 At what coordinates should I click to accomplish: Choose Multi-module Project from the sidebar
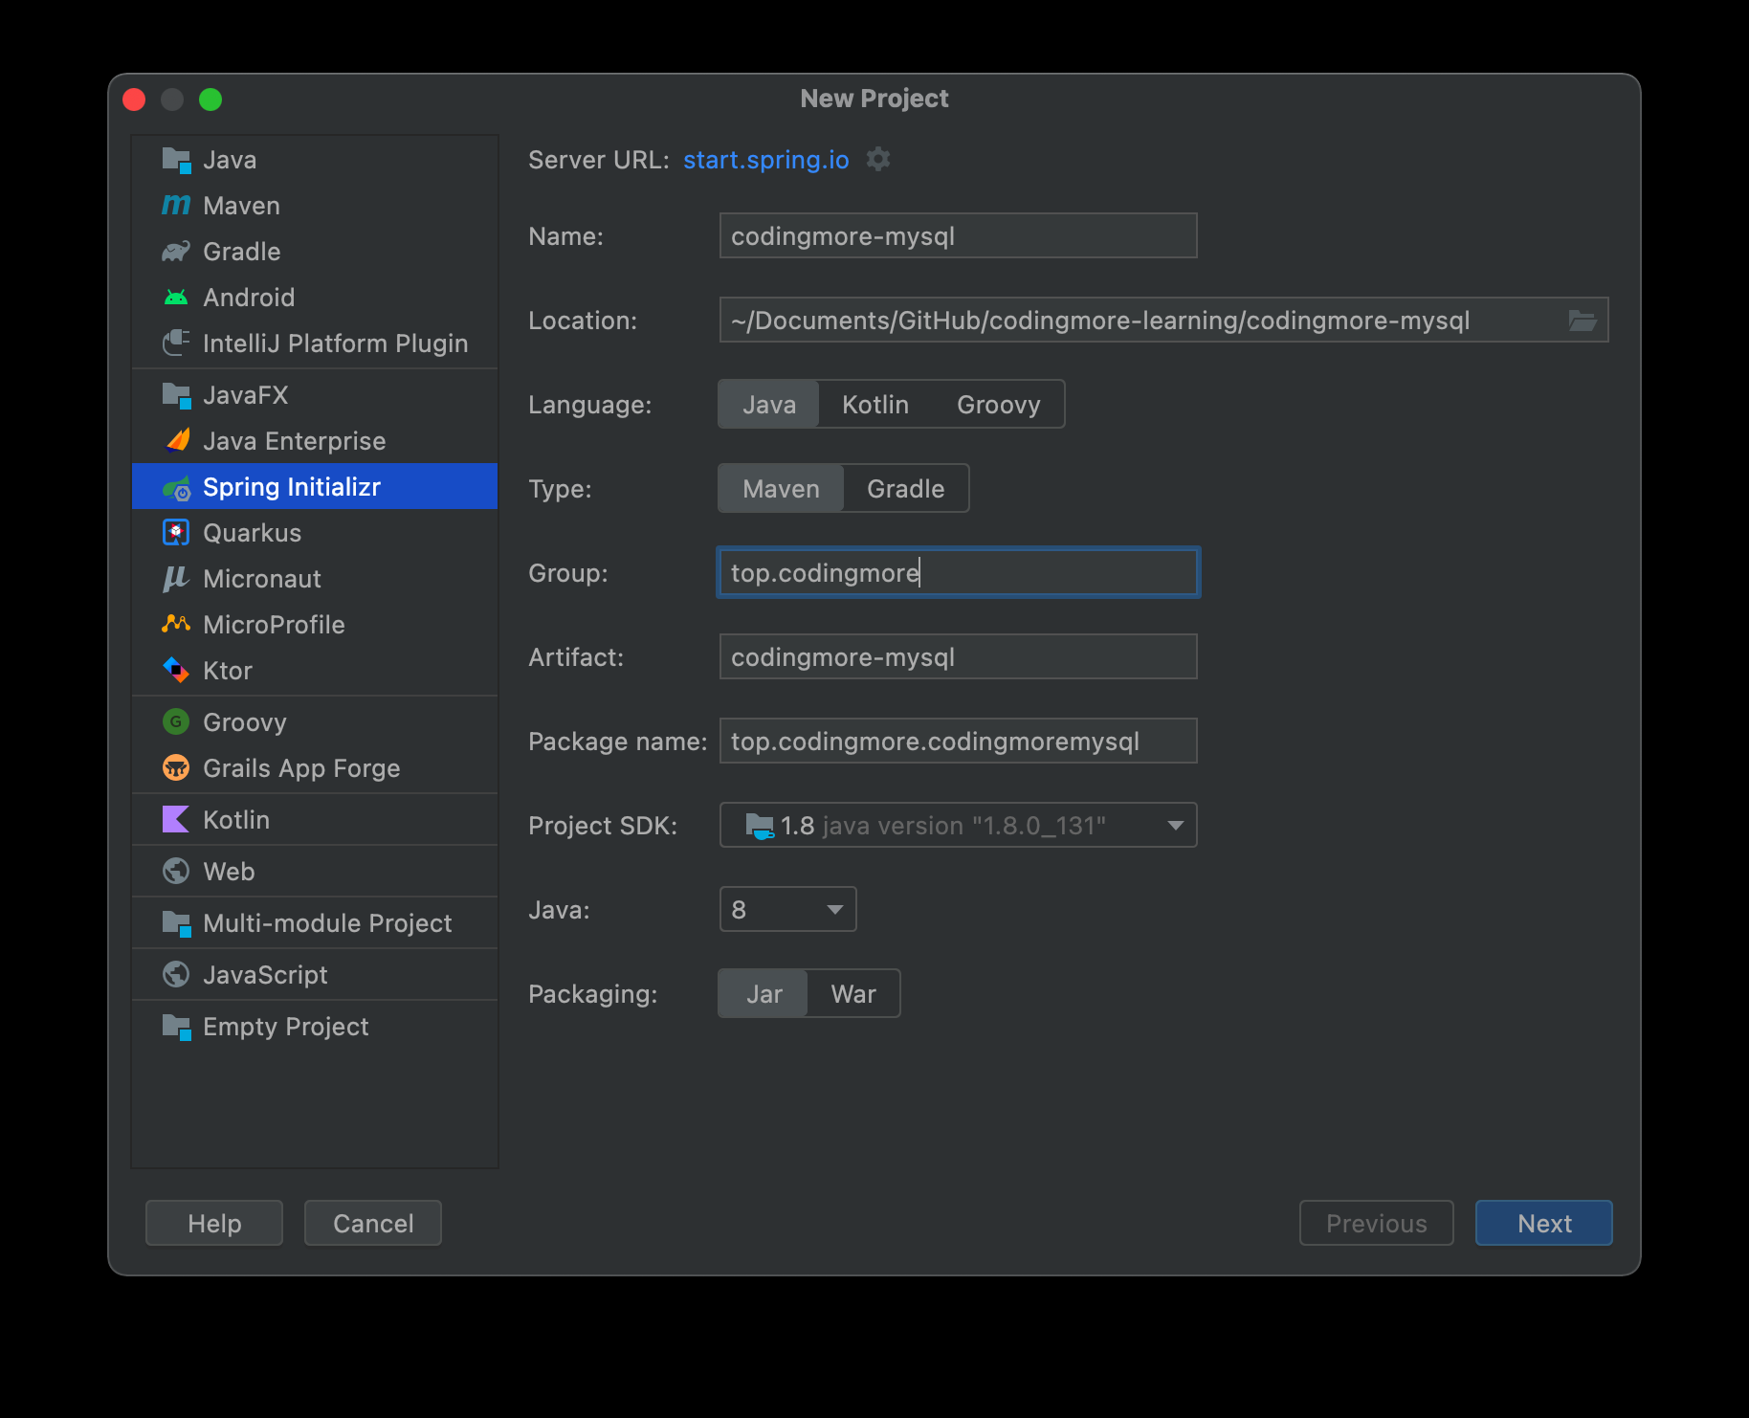pos(327,923)
